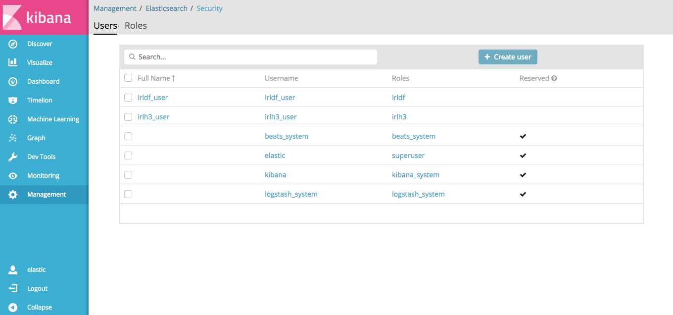Open Graph via dots icon
The width and height of the screenshot is (673, 315).
[13, 138]
